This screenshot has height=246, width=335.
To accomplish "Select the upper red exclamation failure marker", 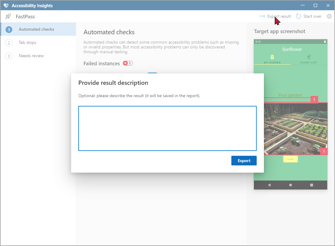I will 314,100.
